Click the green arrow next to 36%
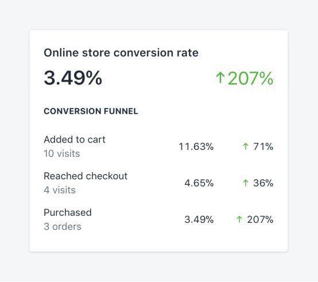Screen dimensions: 318x282 (x=246, y=183)
